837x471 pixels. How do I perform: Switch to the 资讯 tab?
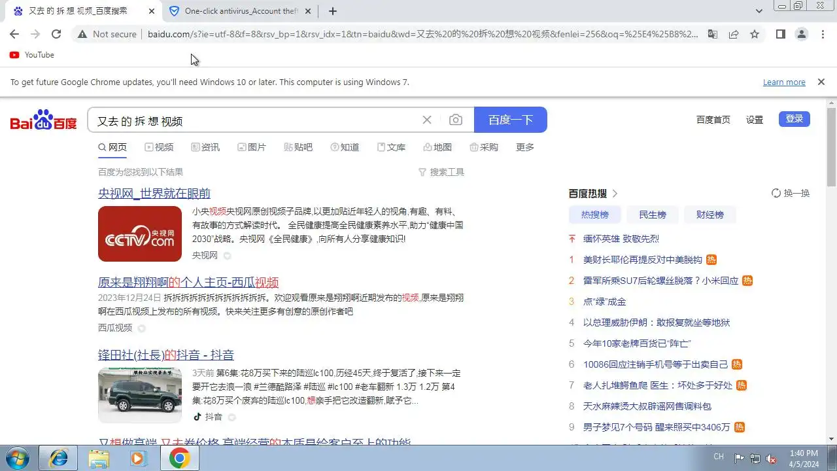205,147
